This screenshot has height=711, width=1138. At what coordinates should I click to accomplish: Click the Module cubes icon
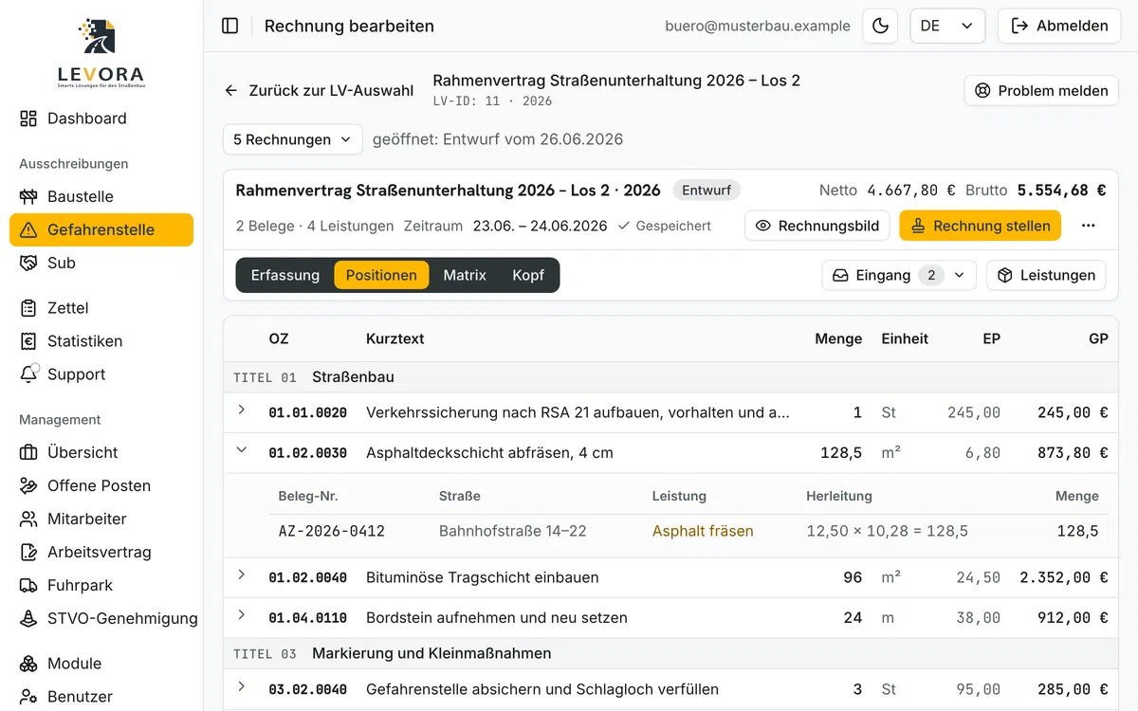28,664
